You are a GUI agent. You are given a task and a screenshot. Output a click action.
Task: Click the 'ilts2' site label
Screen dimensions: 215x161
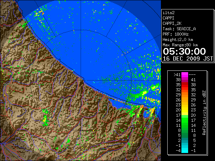(x=169, y=13)
